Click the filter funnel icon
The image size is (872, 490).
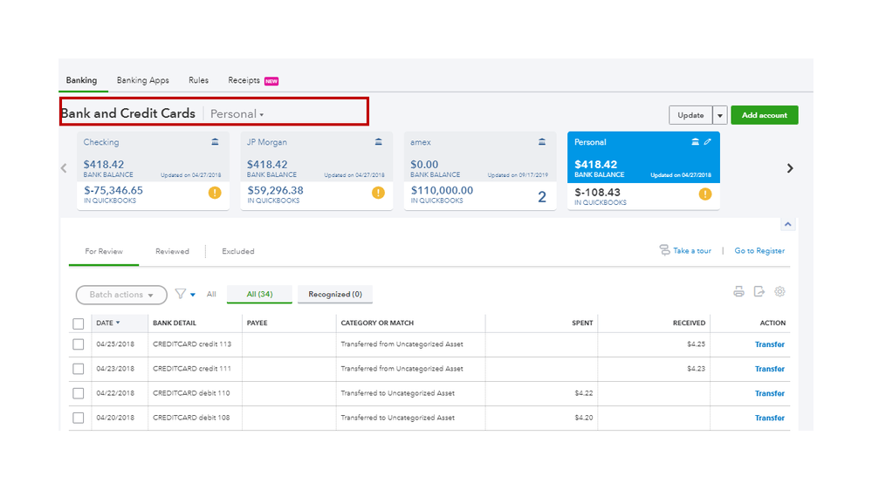coord(181,295)
